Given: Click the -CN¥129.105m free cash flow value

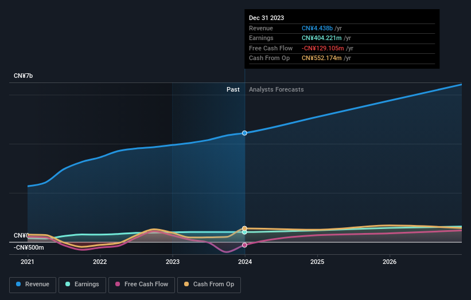Looking at the screenshot, I should 323,48.
